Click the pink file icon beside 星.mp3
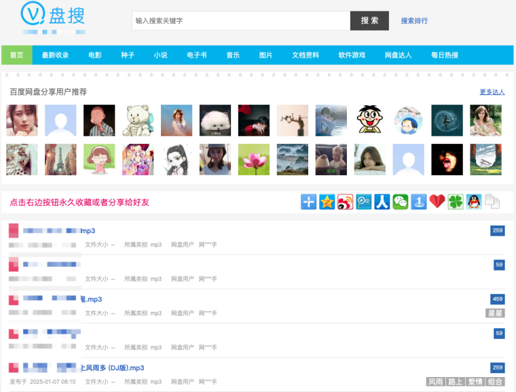Viewport: 516px width, 392px height. [x=14, y=299]
